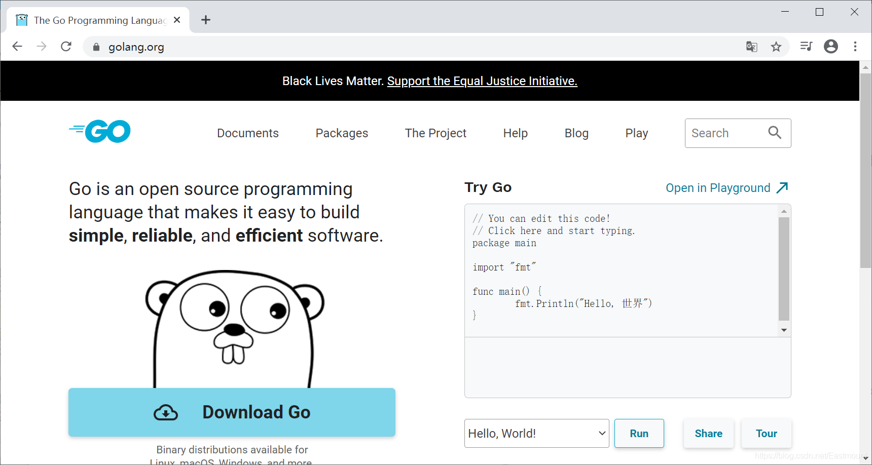The width and height of the screenshot is (872, 465).
Task: Bookmark this page with the star icon
Action: tap(776, 47)
